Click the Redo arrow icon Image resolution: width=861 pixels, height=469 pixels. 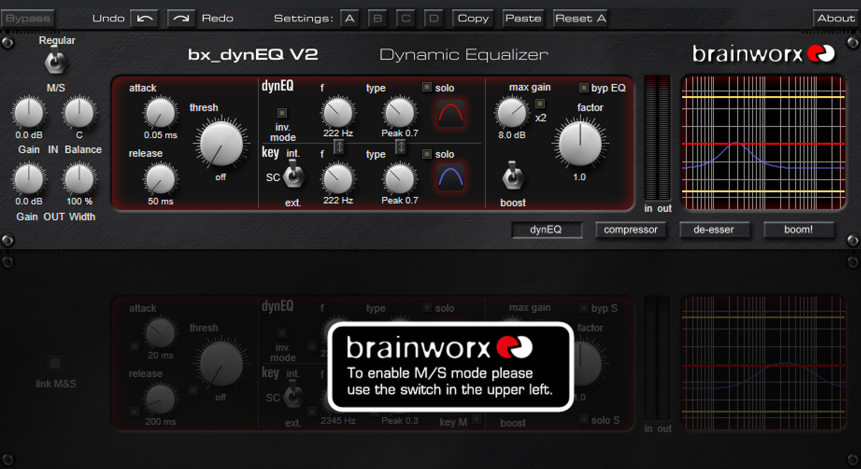point(181,19)
